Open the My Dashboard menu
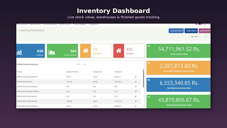Image resolution: width=227 pixels, height=128 pixels. point(22,24)
